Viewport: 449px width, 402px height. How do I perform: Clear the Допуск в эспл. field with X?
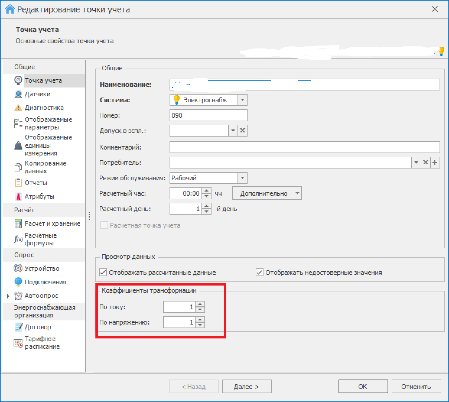[243, 131]
